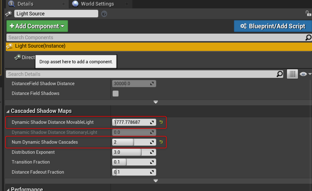The image size is (312, 191).
Task: Click the Details tab info icon
Action: tap(12, 4)
